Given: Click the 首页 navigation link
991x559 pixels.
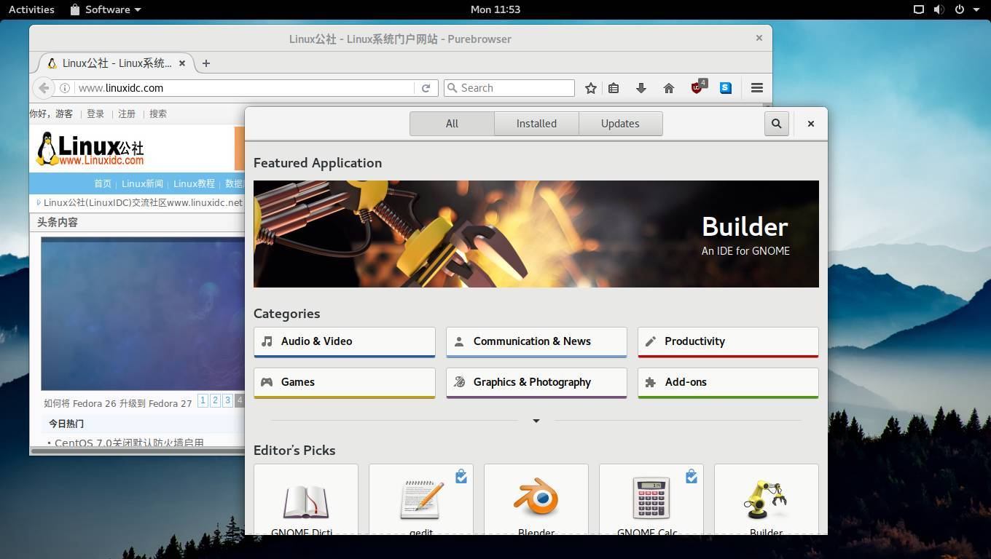Looking at the screenshot, I should (103, 183).
